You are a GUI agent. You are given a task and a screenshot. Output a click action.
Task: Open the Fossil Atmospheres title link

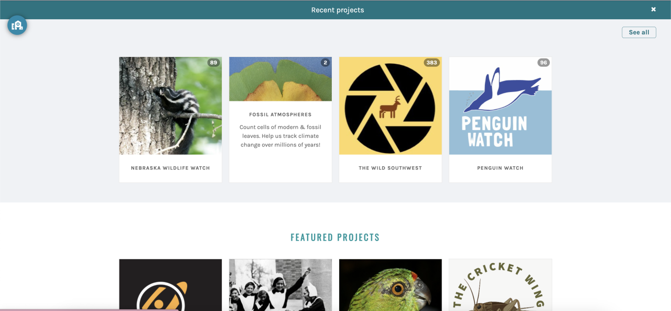pos(280,114)
